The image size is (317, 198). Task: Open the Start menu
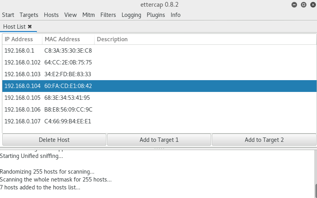8,15
